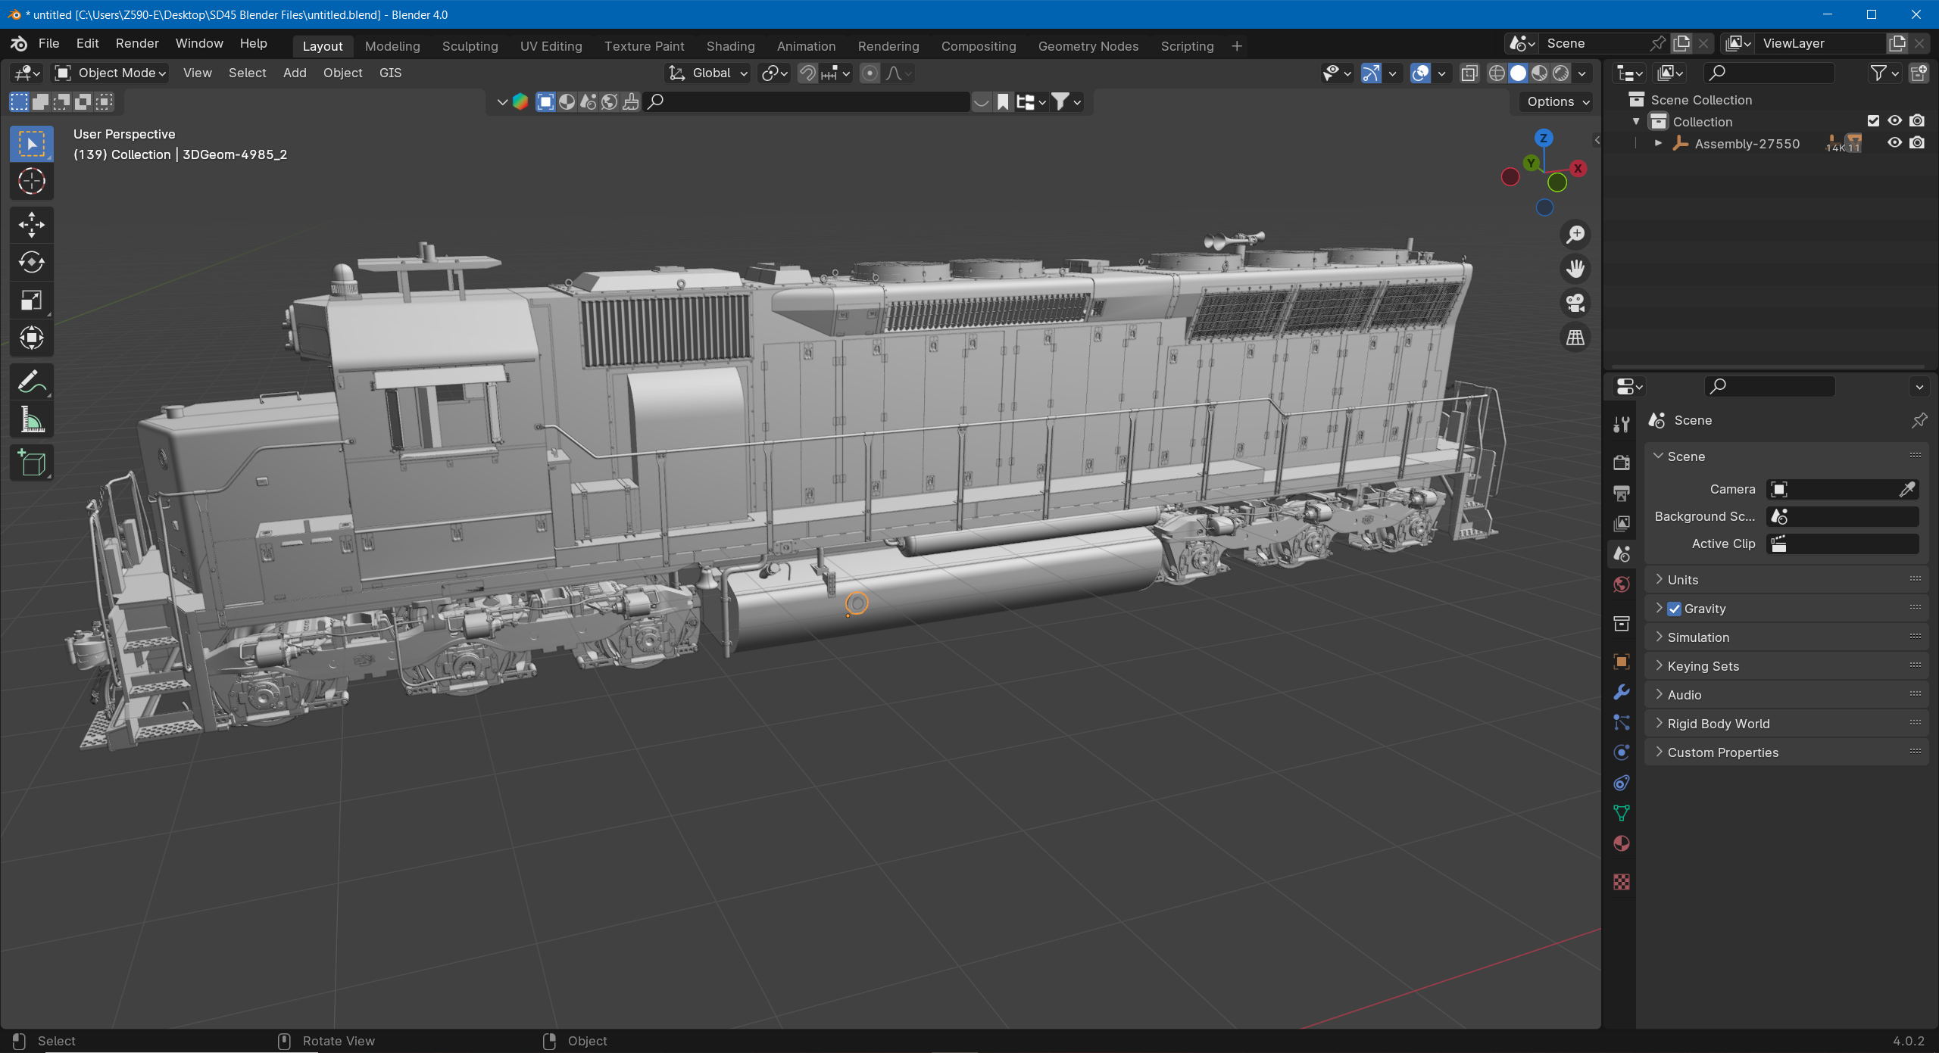Select the Rotate tool
The width and height of the screenshot is (1939, 1053).
click(x=31, y=263)
